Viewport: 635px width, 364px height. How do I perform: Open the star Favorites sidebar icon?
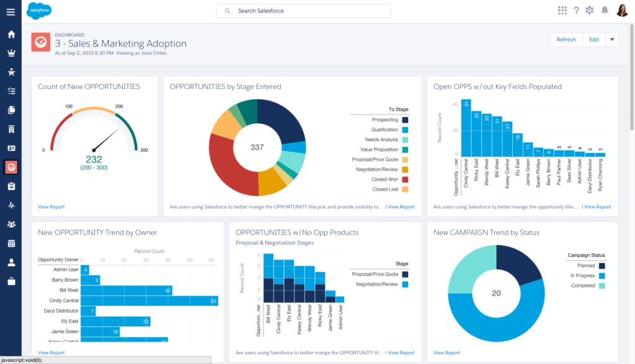point(11,72)
